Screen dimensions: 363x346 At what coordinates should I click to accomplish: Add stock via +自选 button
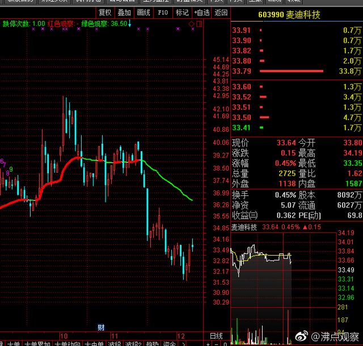[x=201, y=12]
